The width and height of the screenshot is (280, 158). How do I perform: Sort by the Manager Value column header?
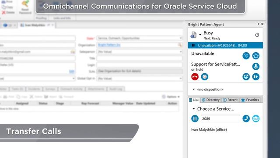tap(122, 104)
